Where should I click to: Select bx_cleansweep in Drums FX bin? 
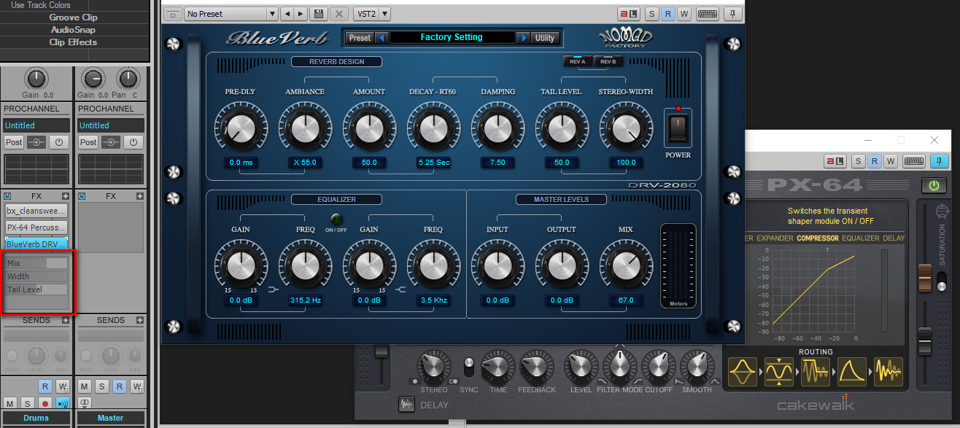click(x=36, y=211)
